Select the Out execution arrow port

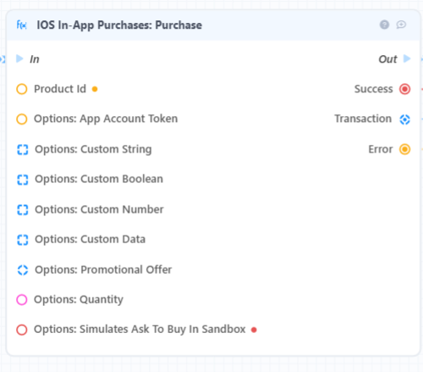407,58
